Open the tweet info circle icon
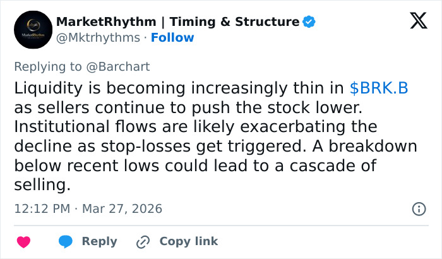This screenshot has width=442, height=259. click(x=418, y=208)
